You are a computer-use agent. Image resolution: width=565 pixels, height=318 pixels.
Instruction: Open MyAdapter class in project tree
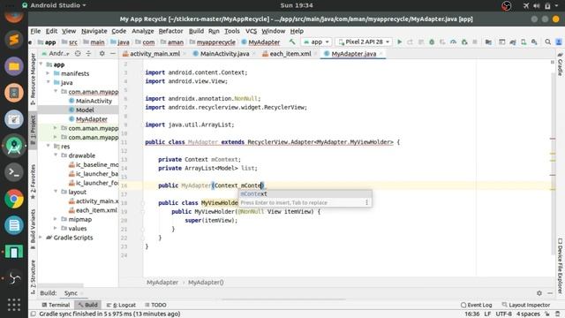click(x=92, y=119)
